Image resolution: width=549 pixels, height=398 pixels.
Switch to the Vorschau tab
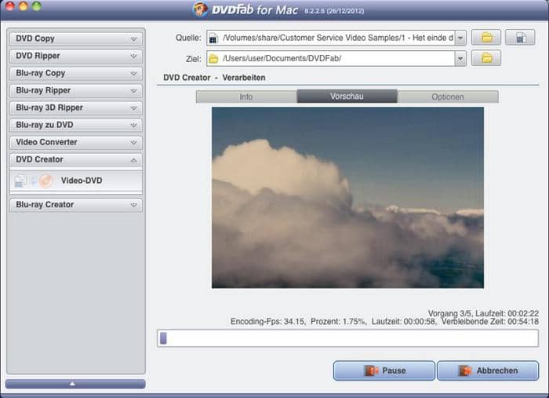347,97
